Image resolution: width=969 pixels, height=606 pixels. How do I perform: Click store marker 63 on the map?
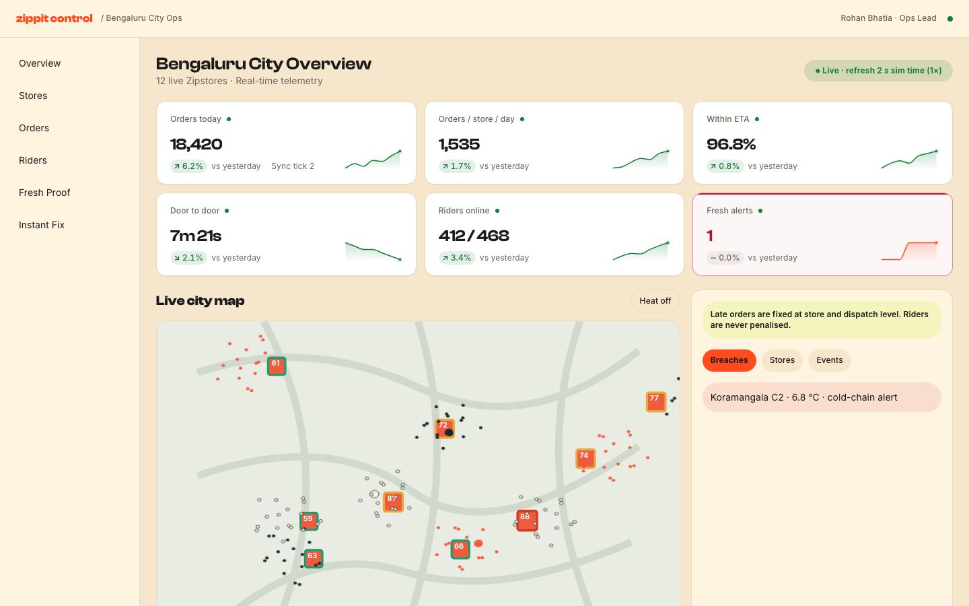click(x=314, y=559)
